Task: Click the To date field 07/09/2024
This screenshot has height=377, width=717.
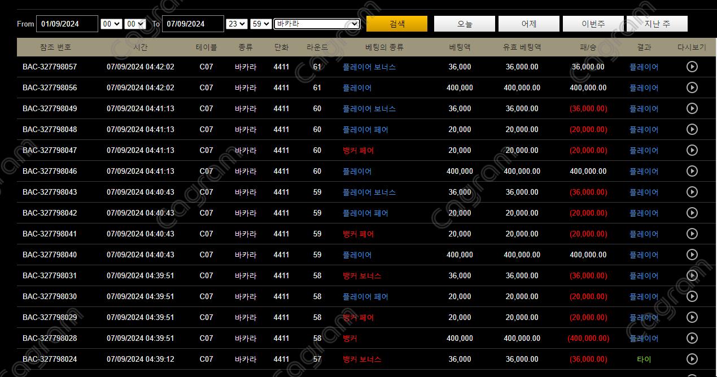Action: (193, 24)
